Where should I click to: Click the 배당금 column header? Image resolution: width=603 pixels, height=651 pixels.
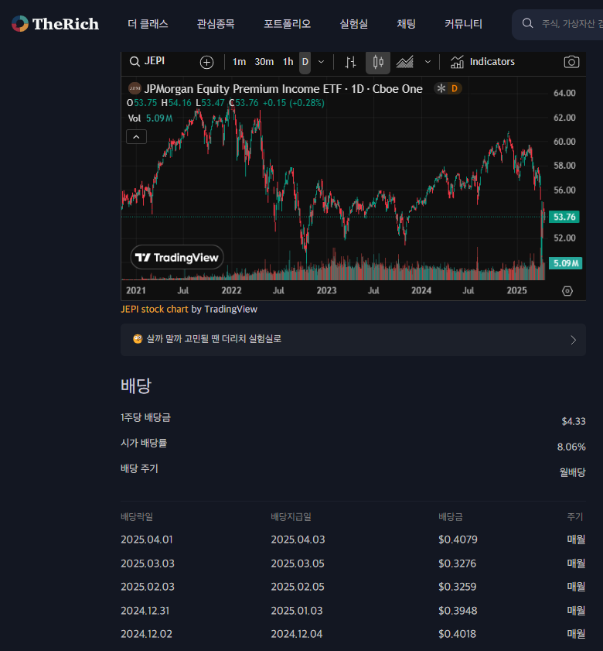point(451,517)
